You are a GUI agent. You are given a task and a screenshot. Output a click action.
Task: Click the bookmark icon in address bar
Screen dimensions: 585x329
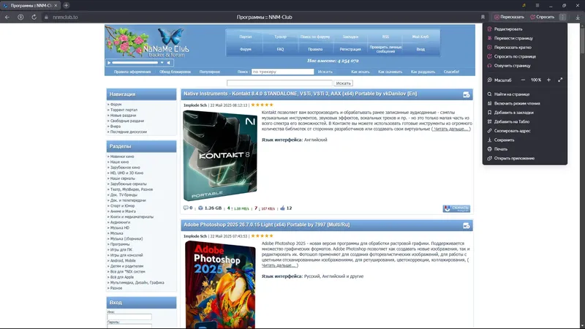click(483, 17)
